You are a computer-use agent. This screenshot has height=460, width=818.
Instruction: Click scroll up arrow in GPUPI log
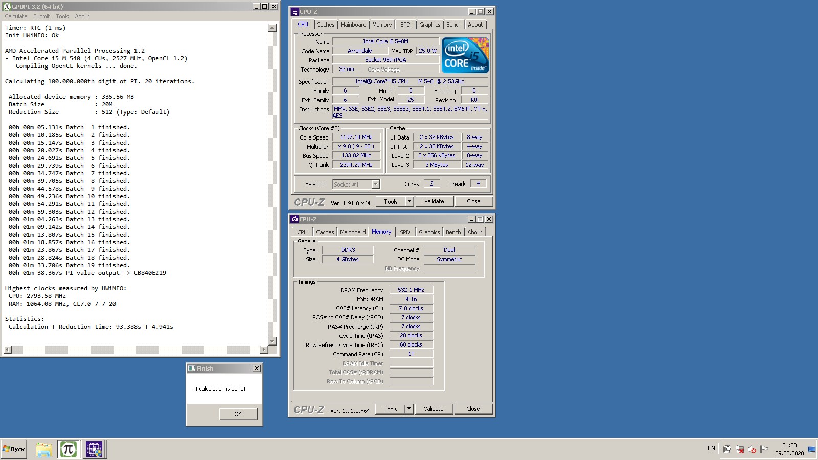pyautogui.click(x=272, y=28)
